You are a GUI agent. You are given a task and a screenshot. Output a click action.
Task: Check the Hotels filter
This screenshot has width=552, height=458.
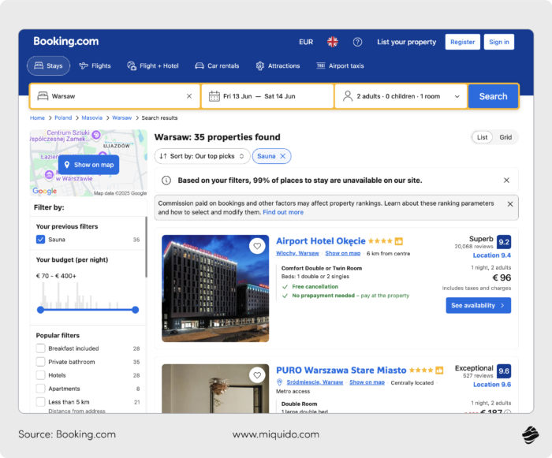pyautogui.click(x=40, y=375)
